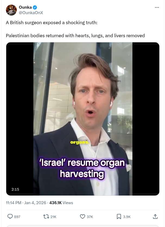Open the 11:14 PM Jan 4, 2026 timestamp
This screenshot has height=227, width=165.
click(26, 203)
